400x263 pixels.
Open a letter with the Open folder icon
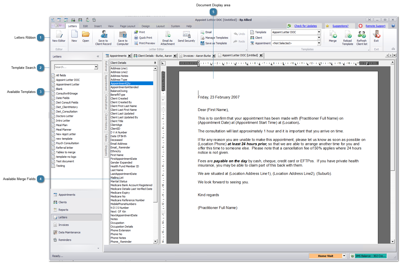(86, 36)
